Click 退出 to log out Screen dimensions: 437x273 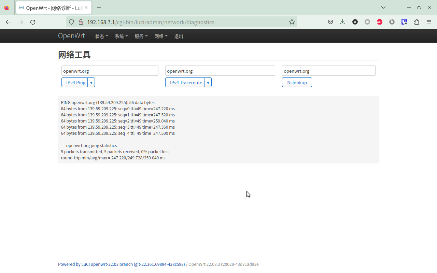[179, 36]
